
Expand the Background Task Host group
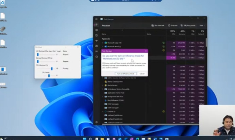click(x=103, y=96)
